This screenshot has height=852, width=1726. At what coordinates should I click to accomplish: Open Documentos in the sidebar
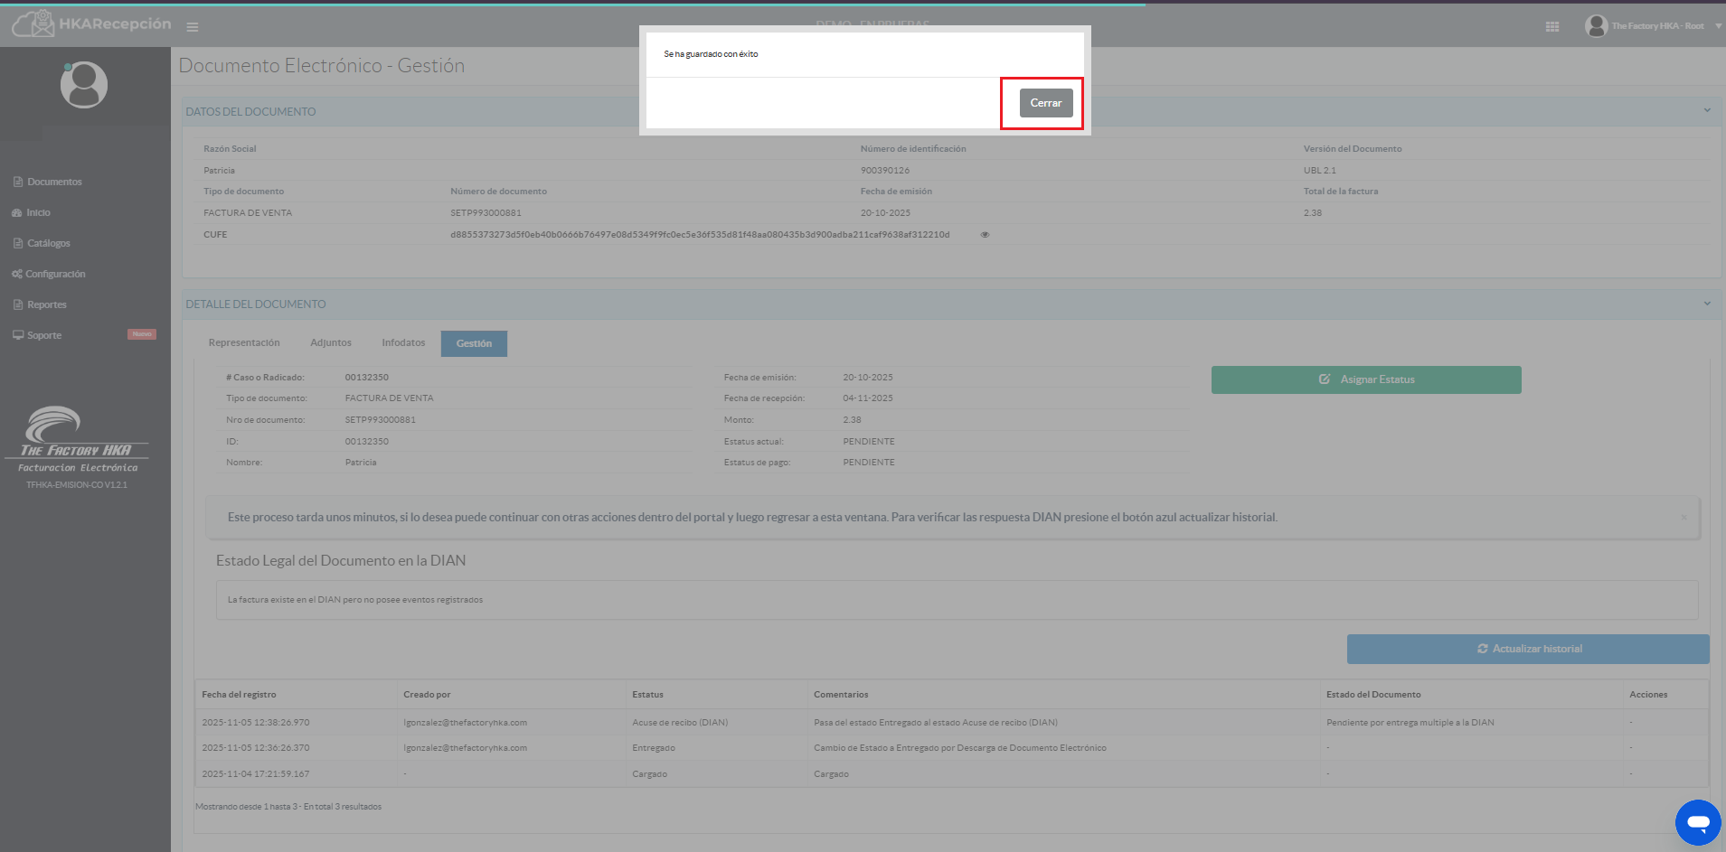[x=54, y=182]
